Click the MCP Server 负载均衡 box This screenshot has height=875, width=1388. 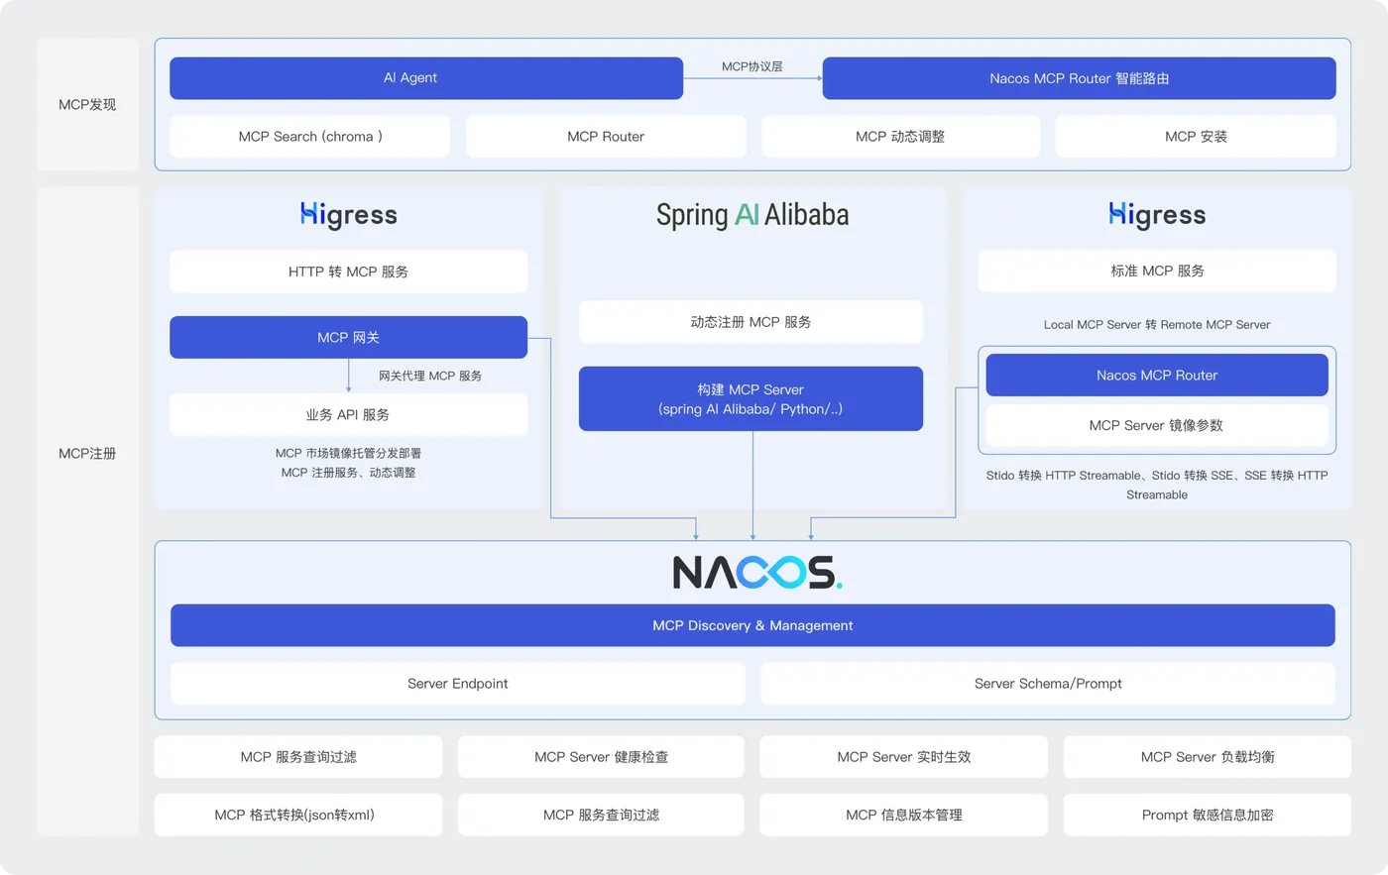1207,757
